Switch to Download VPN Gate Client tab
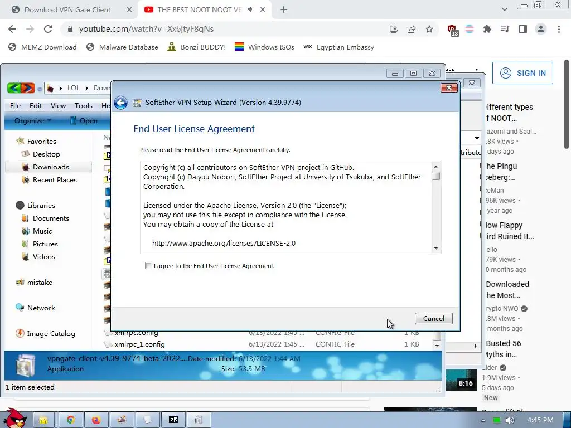The image size is (571, 428). (x=67, y=10)
